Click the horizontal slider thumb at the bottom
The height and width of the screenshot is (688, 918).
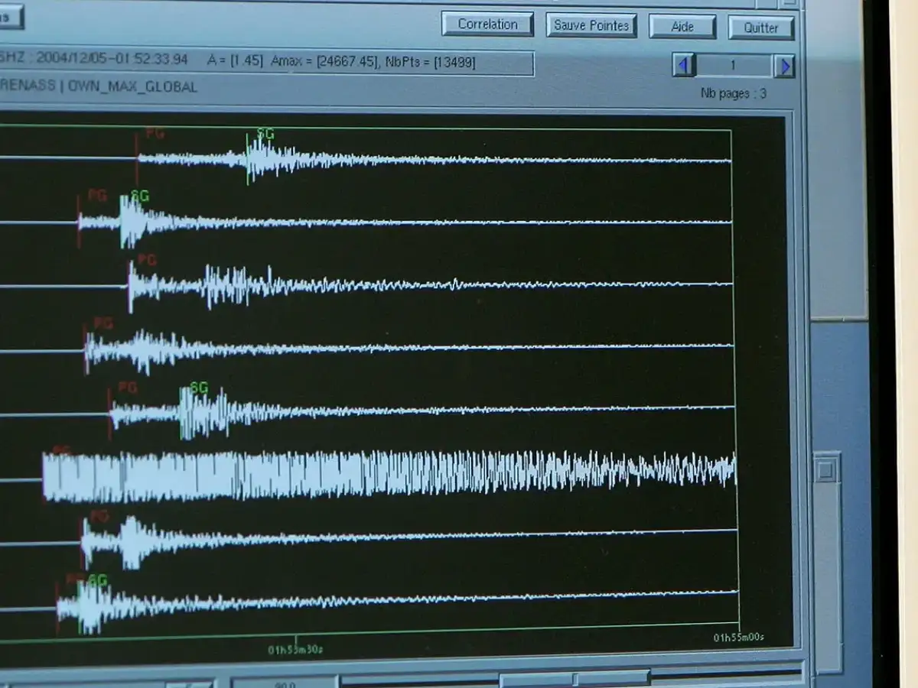pos(575,679)
